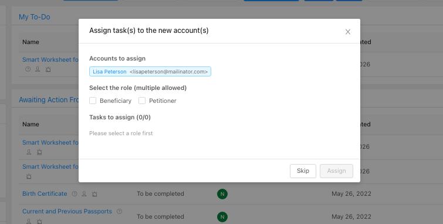Click the Assign button
The image size is (443, 224).
336,171
